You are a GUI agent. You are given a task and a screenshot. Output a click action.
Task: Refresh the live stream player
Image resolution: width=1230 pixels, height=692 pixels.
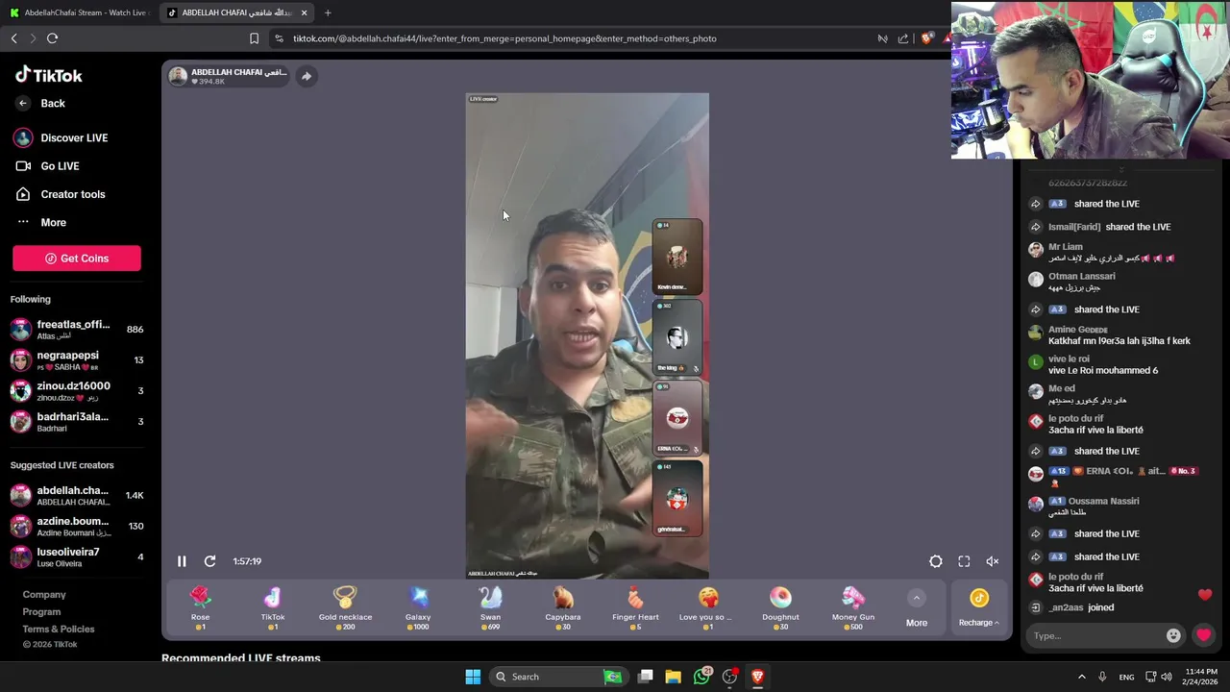[x=209, y=561]
